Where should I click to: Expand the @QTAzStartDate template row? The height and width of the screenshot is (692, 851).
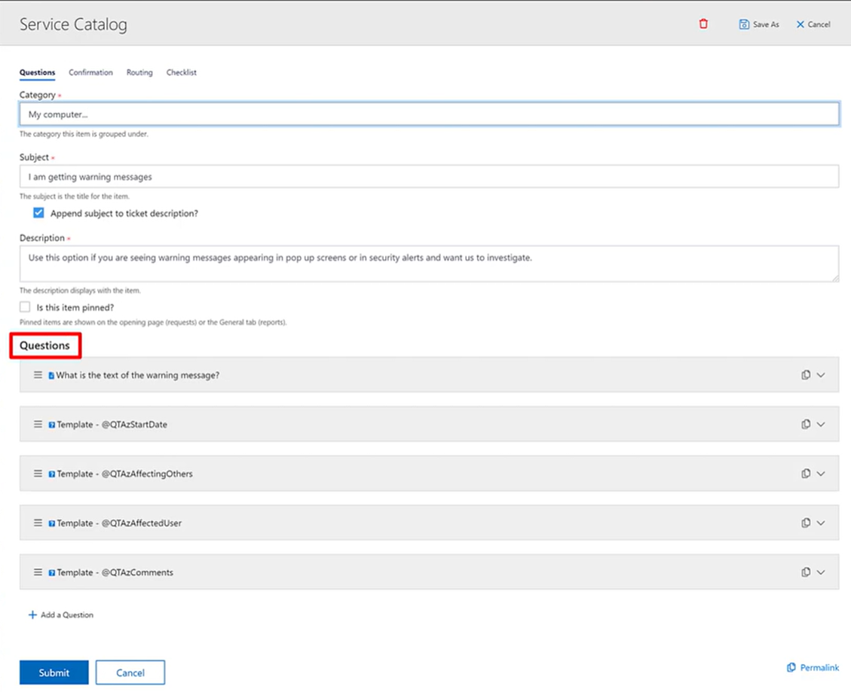[821, 424]
